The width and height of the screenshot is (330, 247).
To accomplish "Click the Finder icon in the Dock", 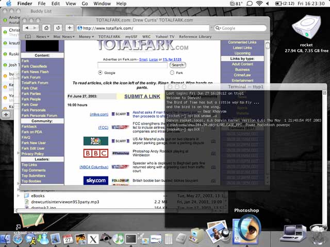I will [x=6, y=239].
